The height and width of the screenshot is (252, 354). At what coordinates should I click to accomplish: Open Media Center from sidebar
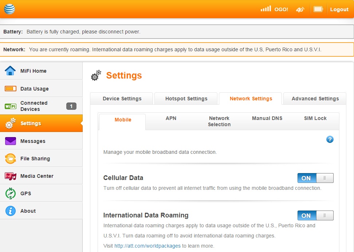(x=41, y=176)
